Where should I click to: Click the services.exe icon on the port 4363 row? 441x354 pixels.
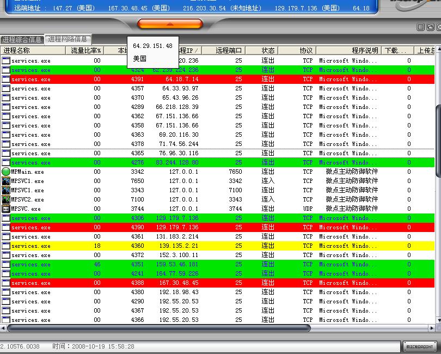5,135
